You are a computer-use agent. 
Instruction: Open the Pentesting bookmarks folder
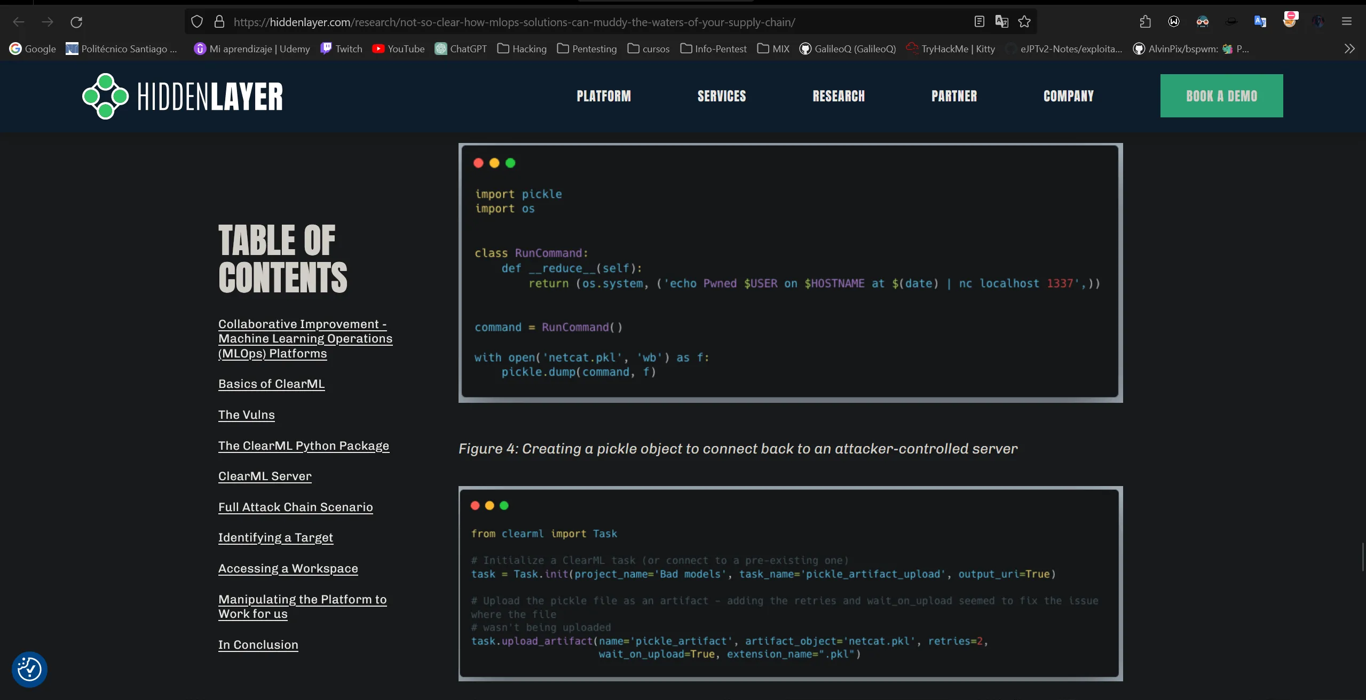click(587, 49)
